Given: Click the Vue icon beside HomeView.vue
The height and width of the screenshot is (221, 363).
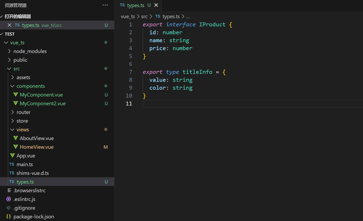Looking at the screenshot, I should click(x=16, y=147).
